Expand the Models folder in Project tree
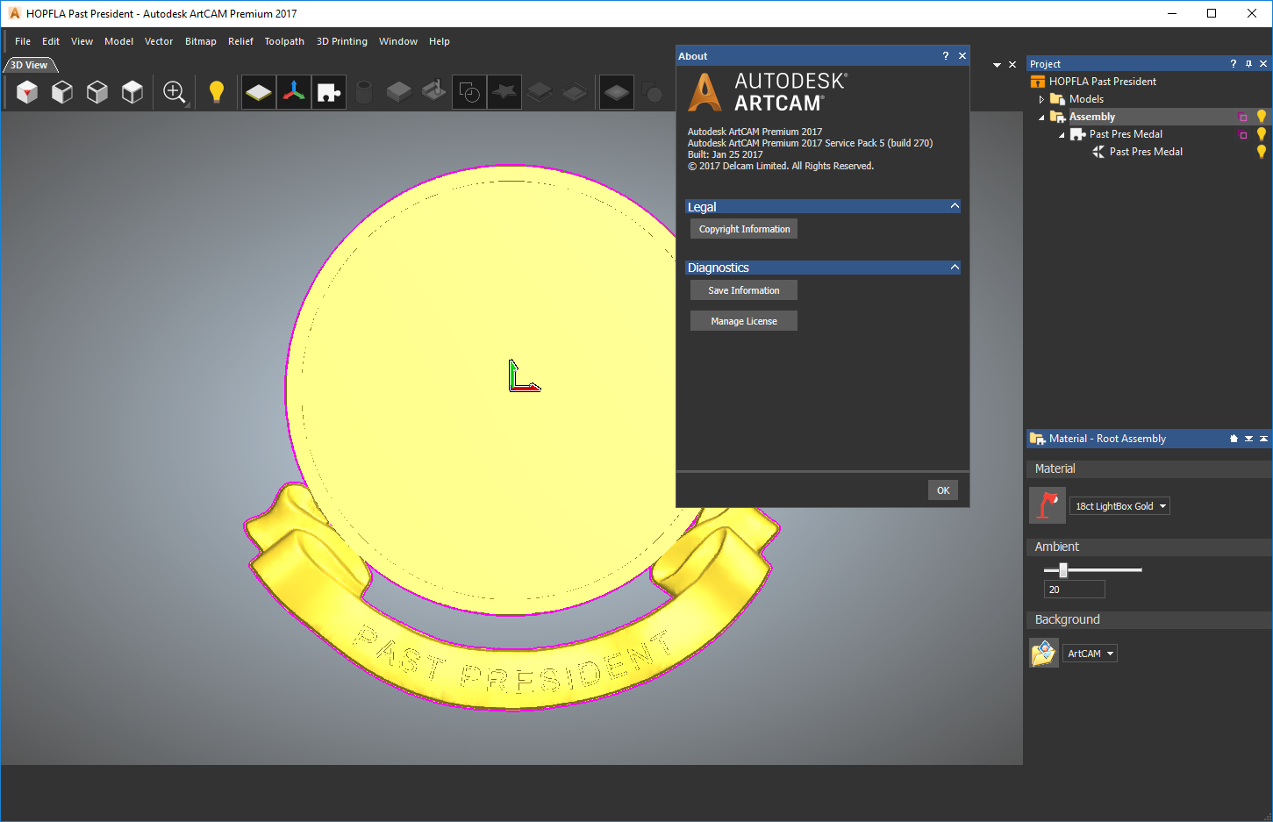Viewport: 1273px width, 822px height. (1041, 98)
